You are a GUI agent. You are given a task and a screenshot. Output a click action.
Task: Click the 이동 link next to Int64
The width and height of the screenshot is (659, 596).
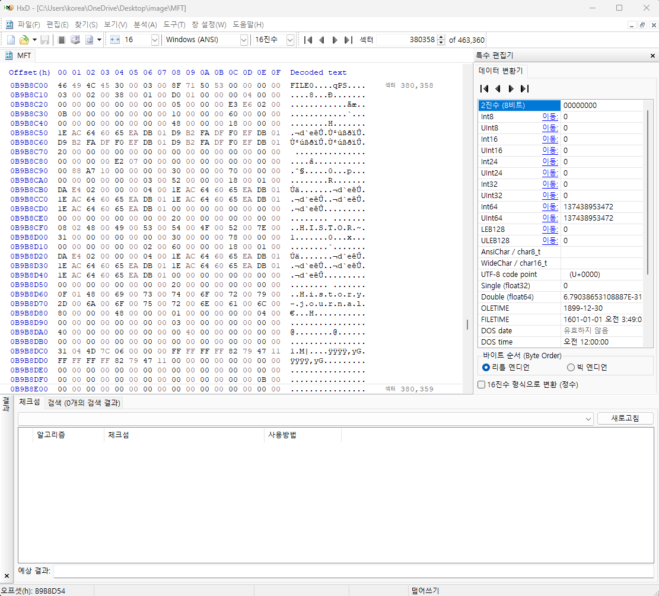pyautogui.click(x=550, y=206)
